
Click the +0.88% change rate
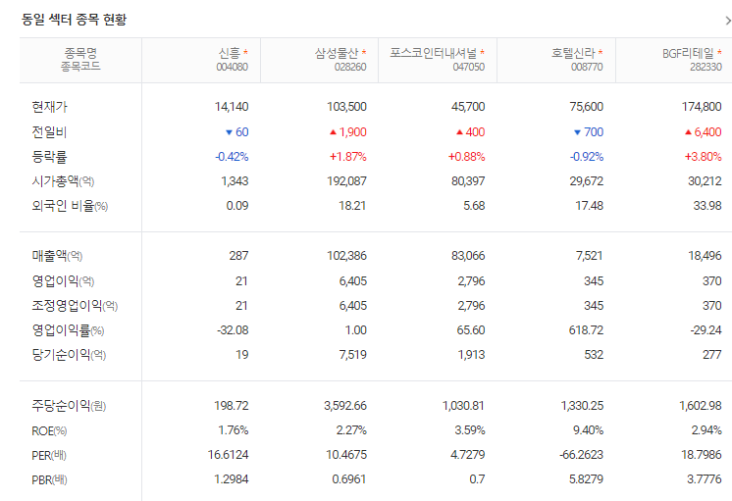467,157
